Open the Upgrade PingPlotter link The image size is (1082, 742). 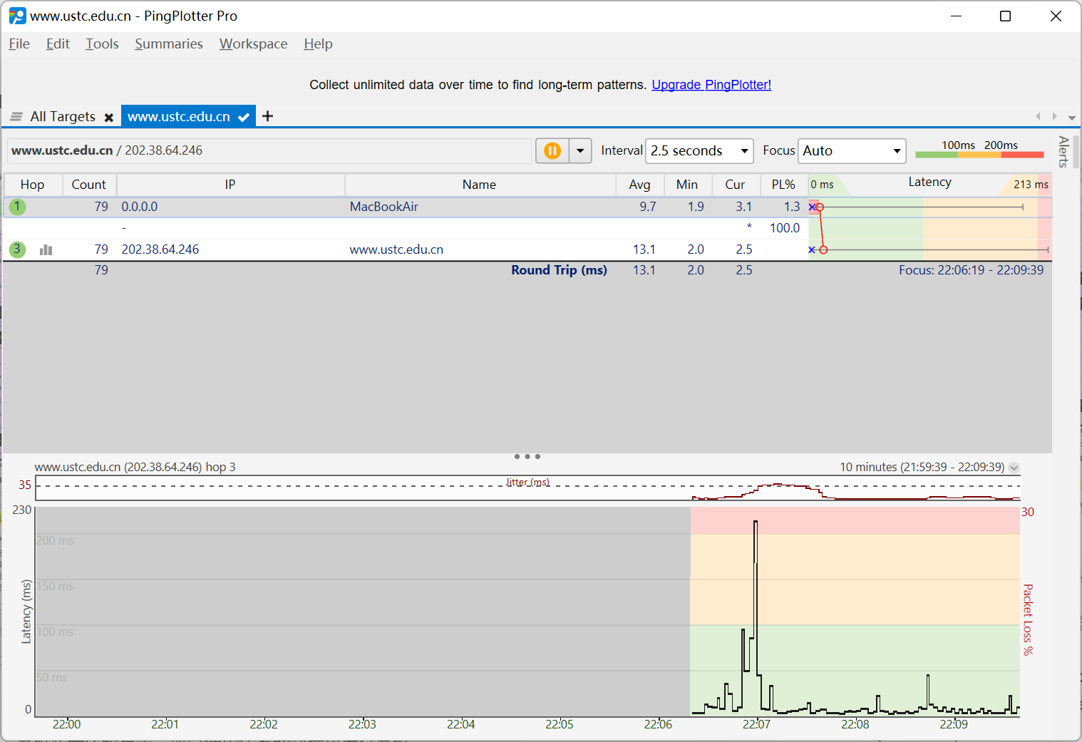coord(711,84)
